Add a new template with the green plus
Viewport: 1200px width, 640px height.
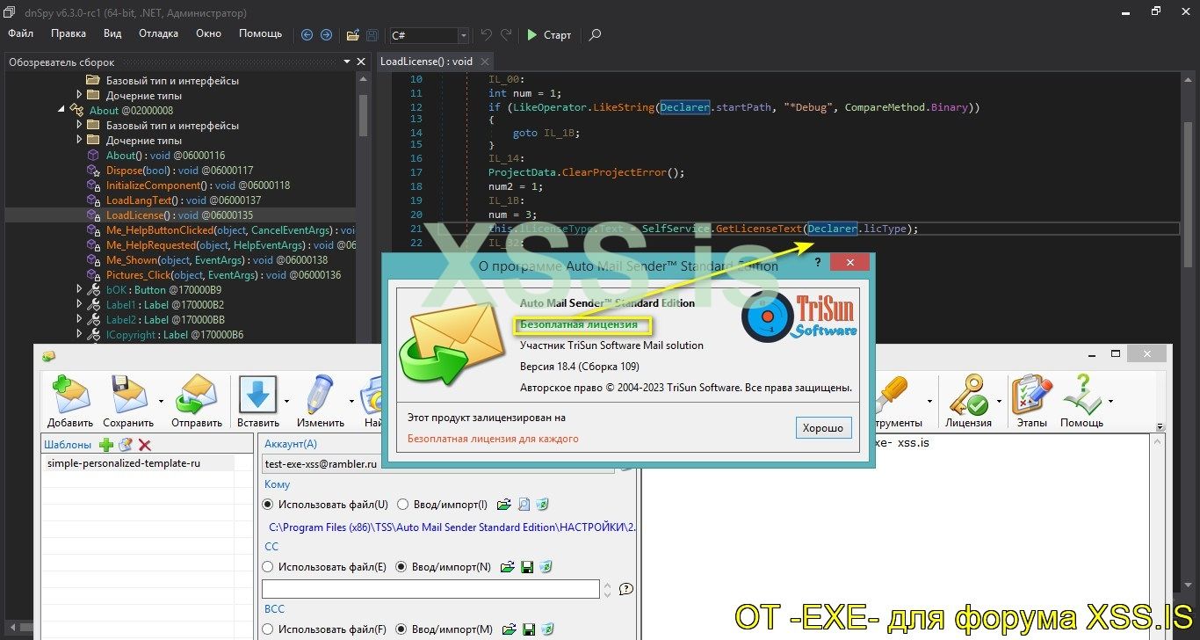tap(106, 445)
